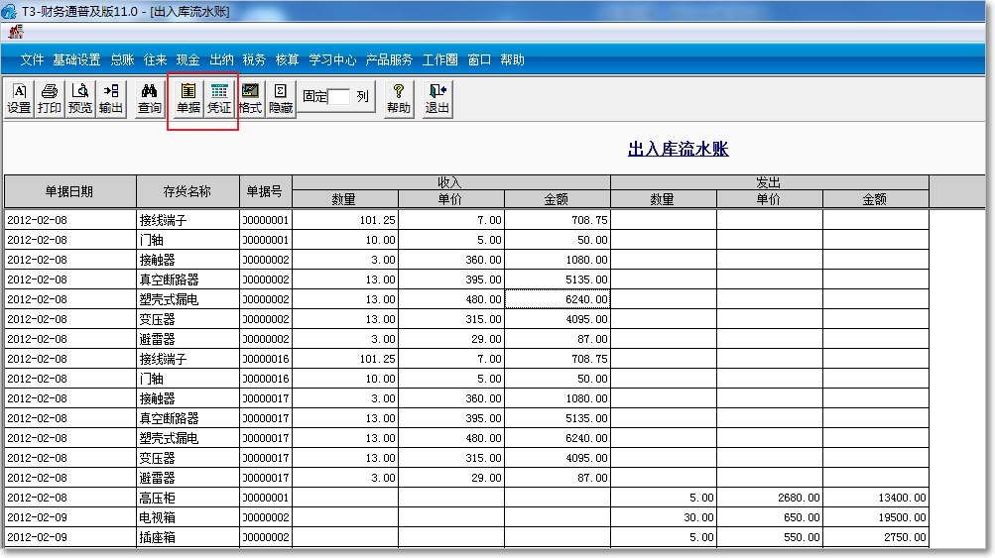This screenshot has height=558, width=995.
Task: Click the 格式 (Format) toolbar icon
Action: [x=250, y=98]
